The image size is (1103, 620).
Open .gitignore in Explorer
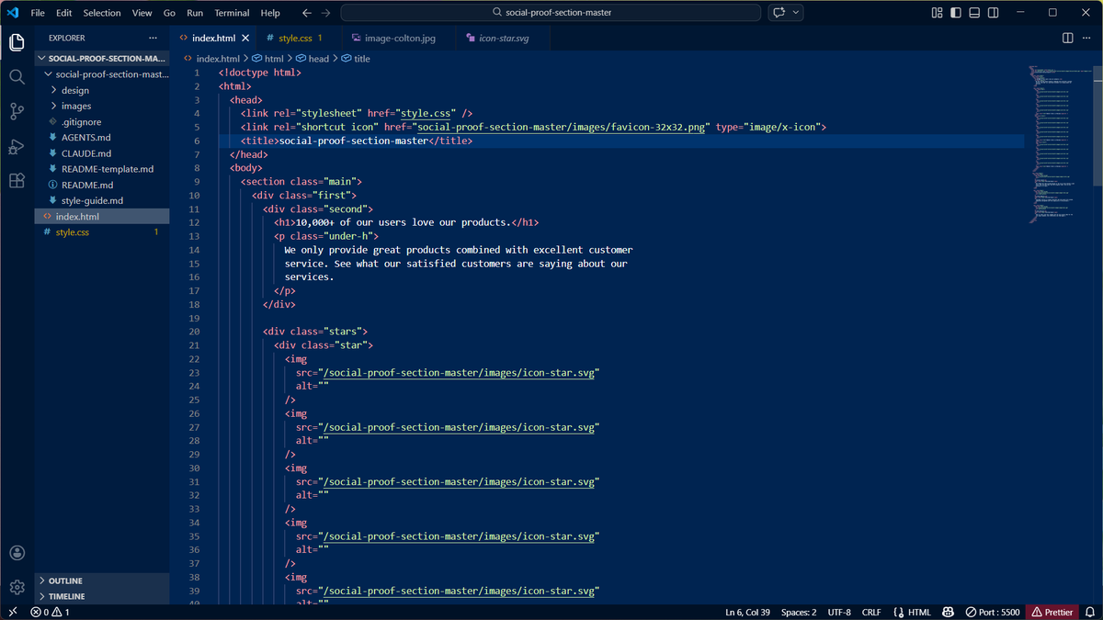(102, 121)
